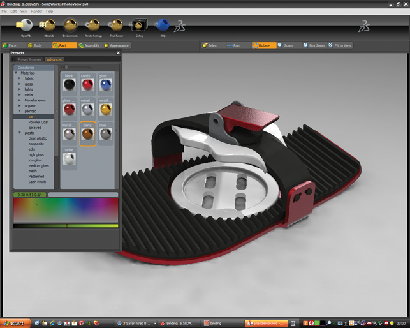Image resolution: width=410 pixels, height=328 pixels.
Task: Click Fit to View
Action: [340, 45]
